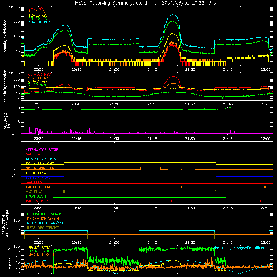Click the yellow FRONT_RATIO legend label
Screen dimensions: 277x277
pyautogui.click(x=39, y=248)
